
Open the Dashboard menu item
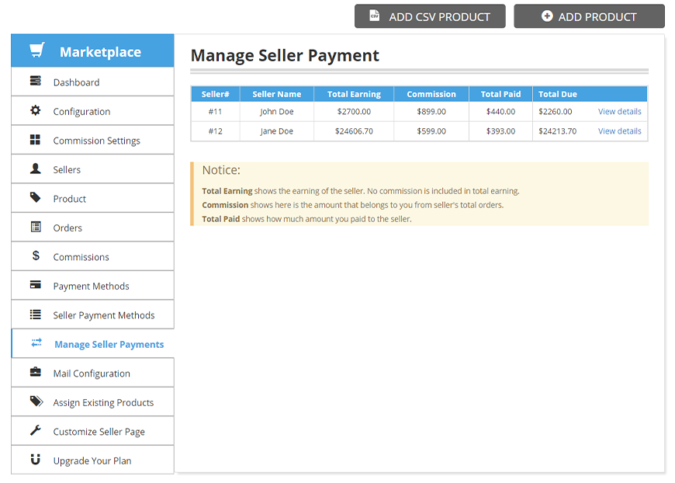[92, 82]
